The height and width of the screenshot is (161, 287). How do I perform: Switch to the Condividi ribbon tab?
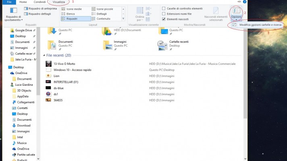(x=40, y=2)
